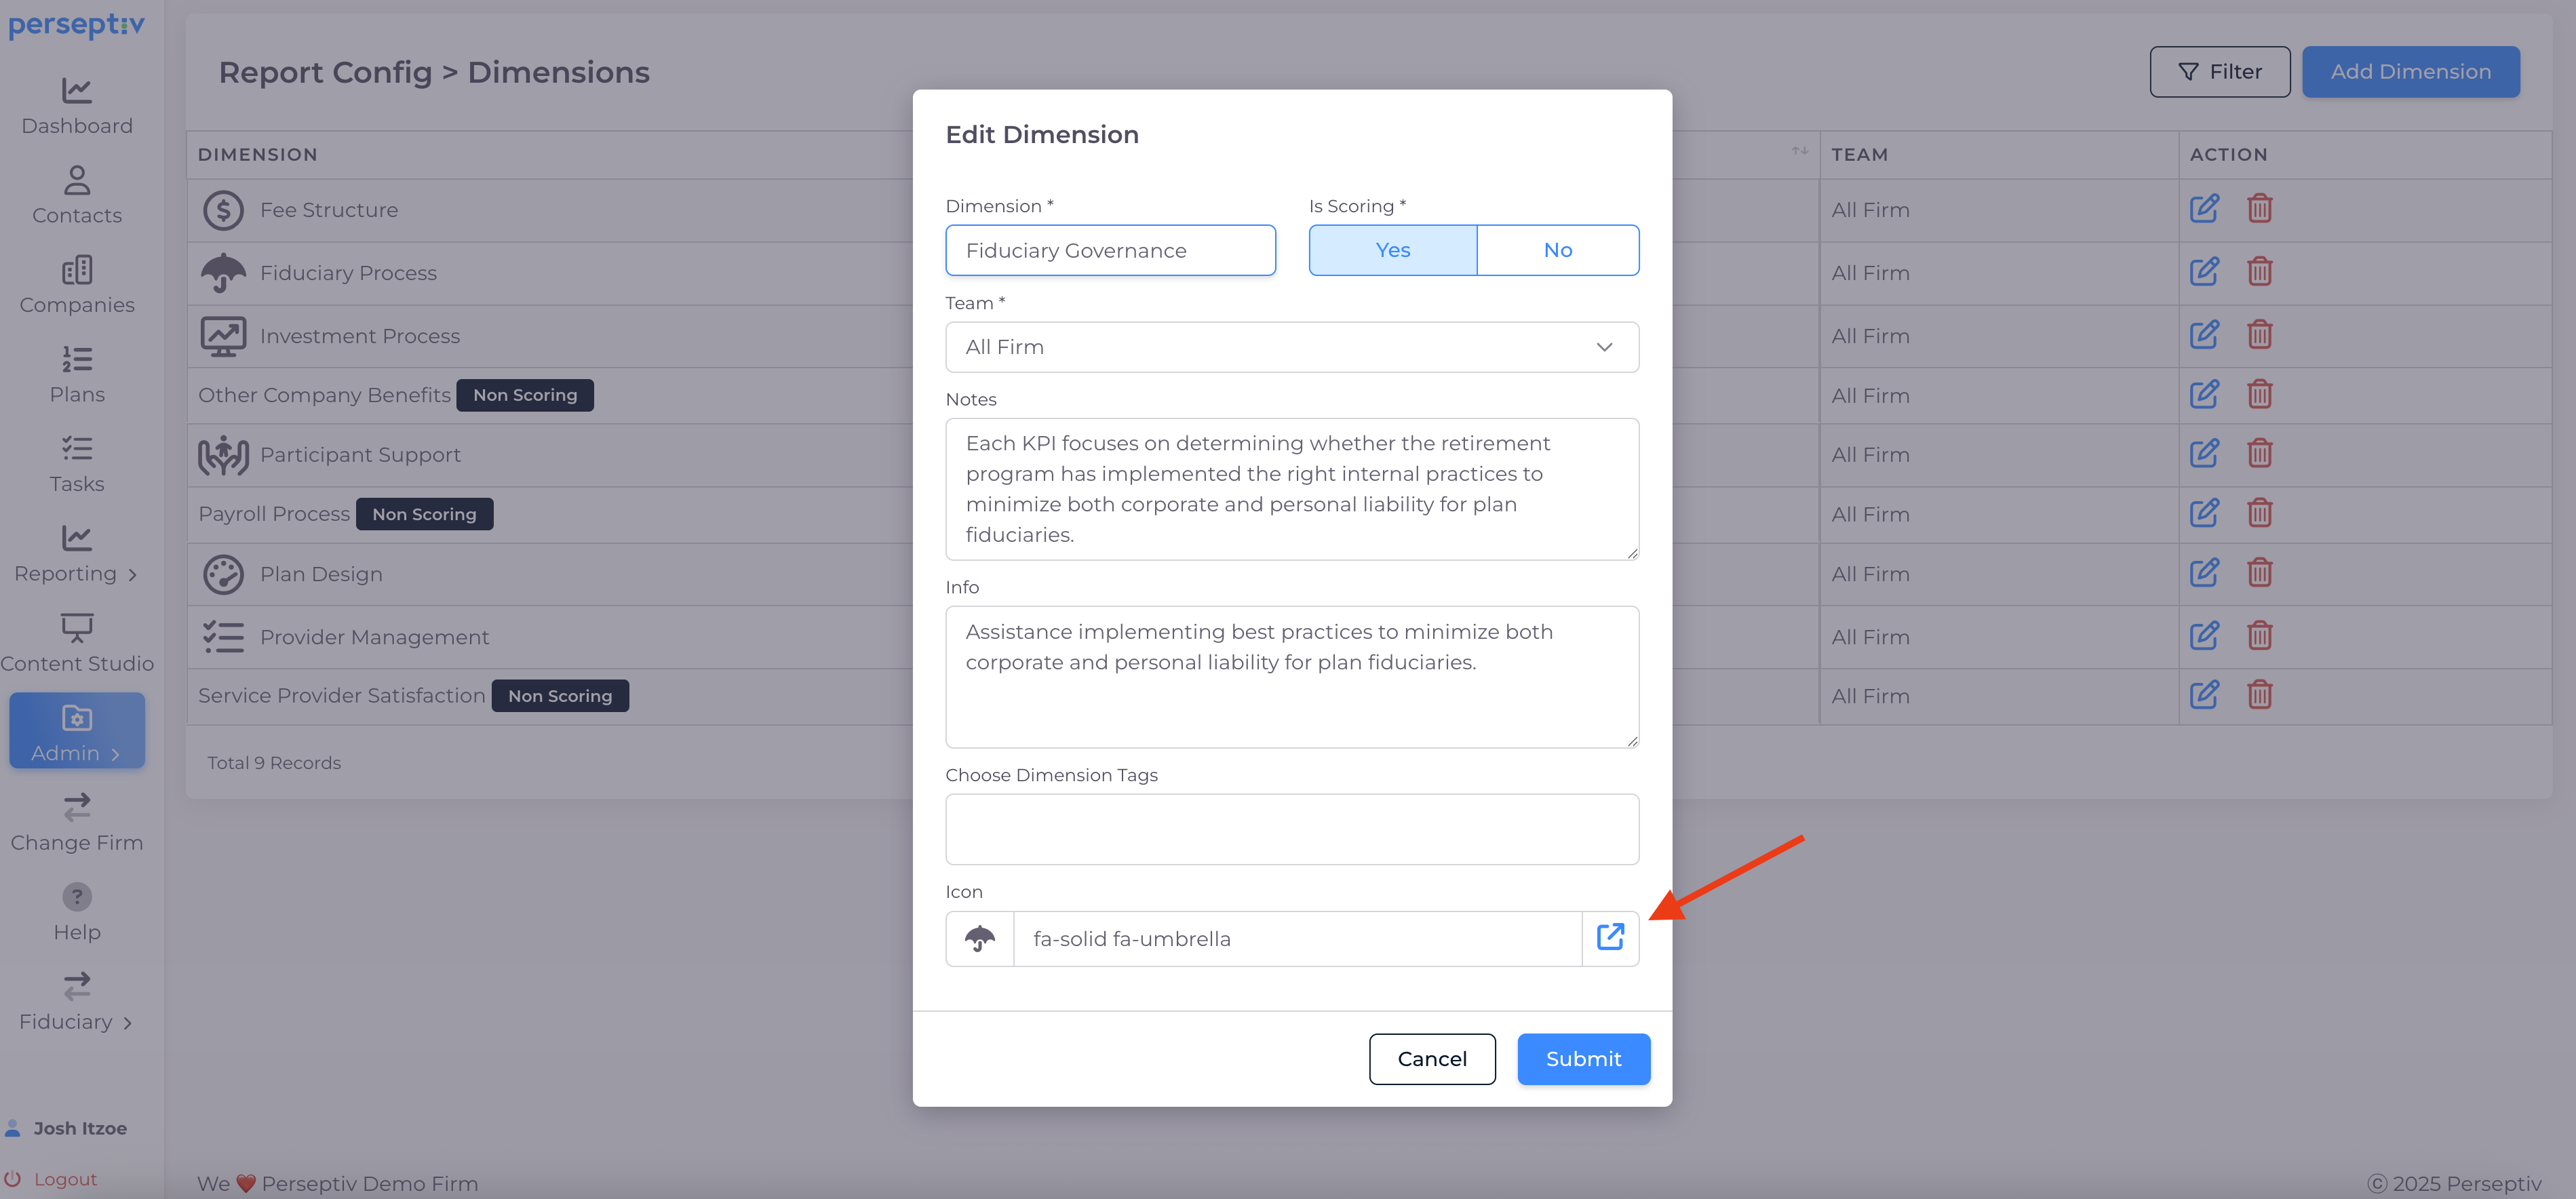Open the Team dropdown
The height and width of the screenshot is (1199, 2576).
pyautogui.click(x=1291, y=347)
